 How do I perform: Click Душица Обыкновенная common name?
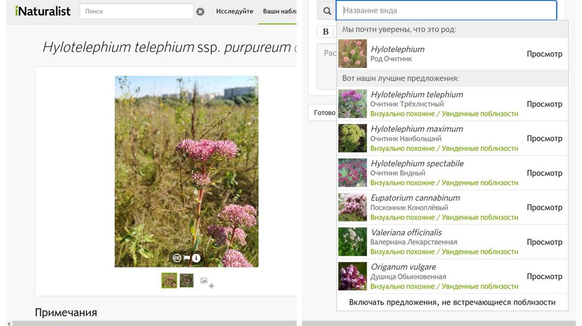(x=408, y=277)
